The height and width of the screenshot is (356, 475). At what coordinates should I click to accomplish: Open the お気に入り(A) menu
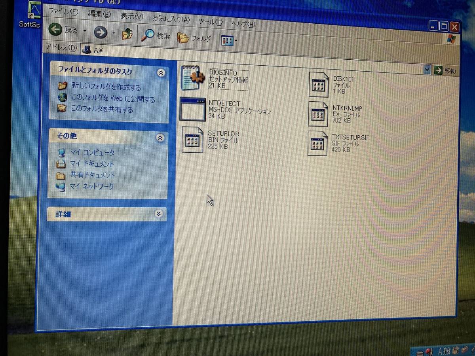point(171,19)
